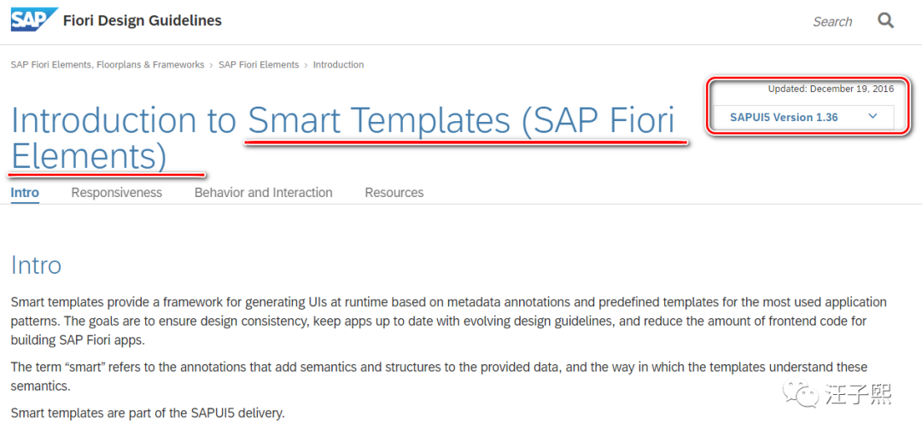Click the 汪子熙 watermark text

click(858, 394)
